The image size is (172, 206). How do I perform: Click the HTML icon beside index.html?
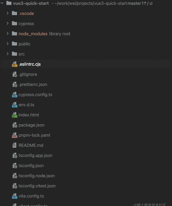[15, 115]
